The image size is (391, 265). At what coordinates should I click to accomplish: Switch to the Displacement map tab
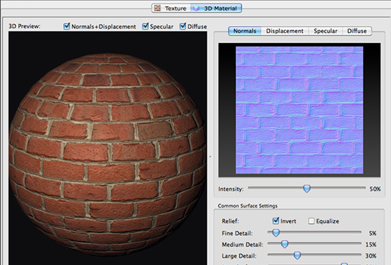(x=285, y=31)
